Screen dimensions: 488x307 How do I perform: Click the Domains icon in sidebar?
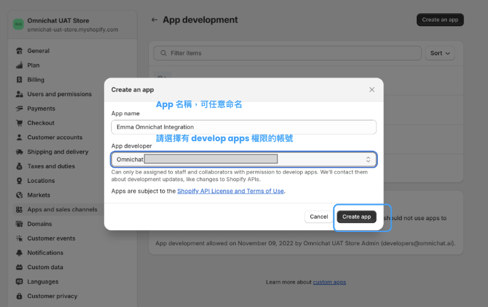click(x=20, y=224)
